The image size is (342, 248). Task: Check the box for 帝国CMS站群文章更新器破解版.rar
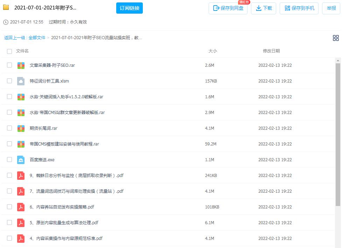tap(9, 112)
